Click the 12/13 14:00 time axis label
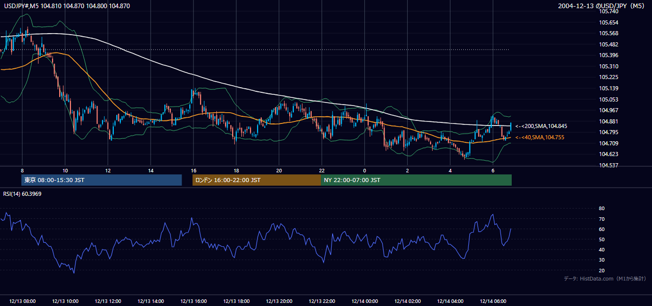 point(151,301)
